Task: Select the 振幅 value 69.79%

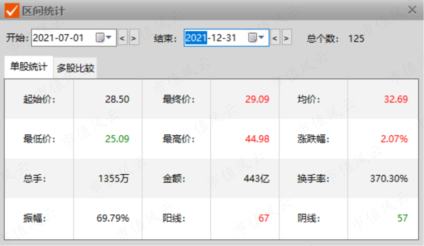Action: pyautogui.click(x=113, y=218)
